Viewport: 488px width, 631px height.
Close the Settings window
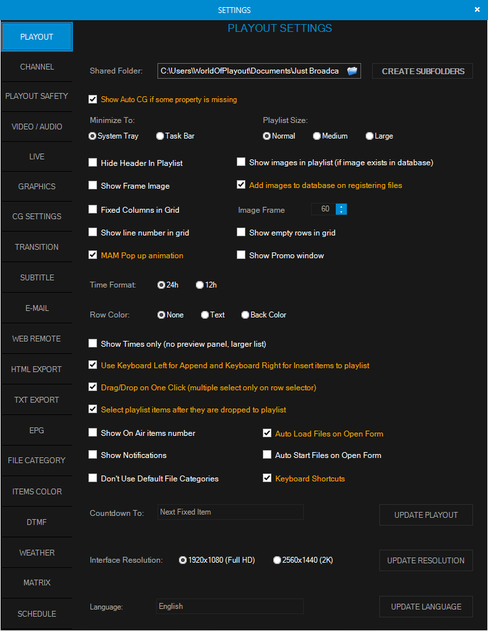(477, 10)
